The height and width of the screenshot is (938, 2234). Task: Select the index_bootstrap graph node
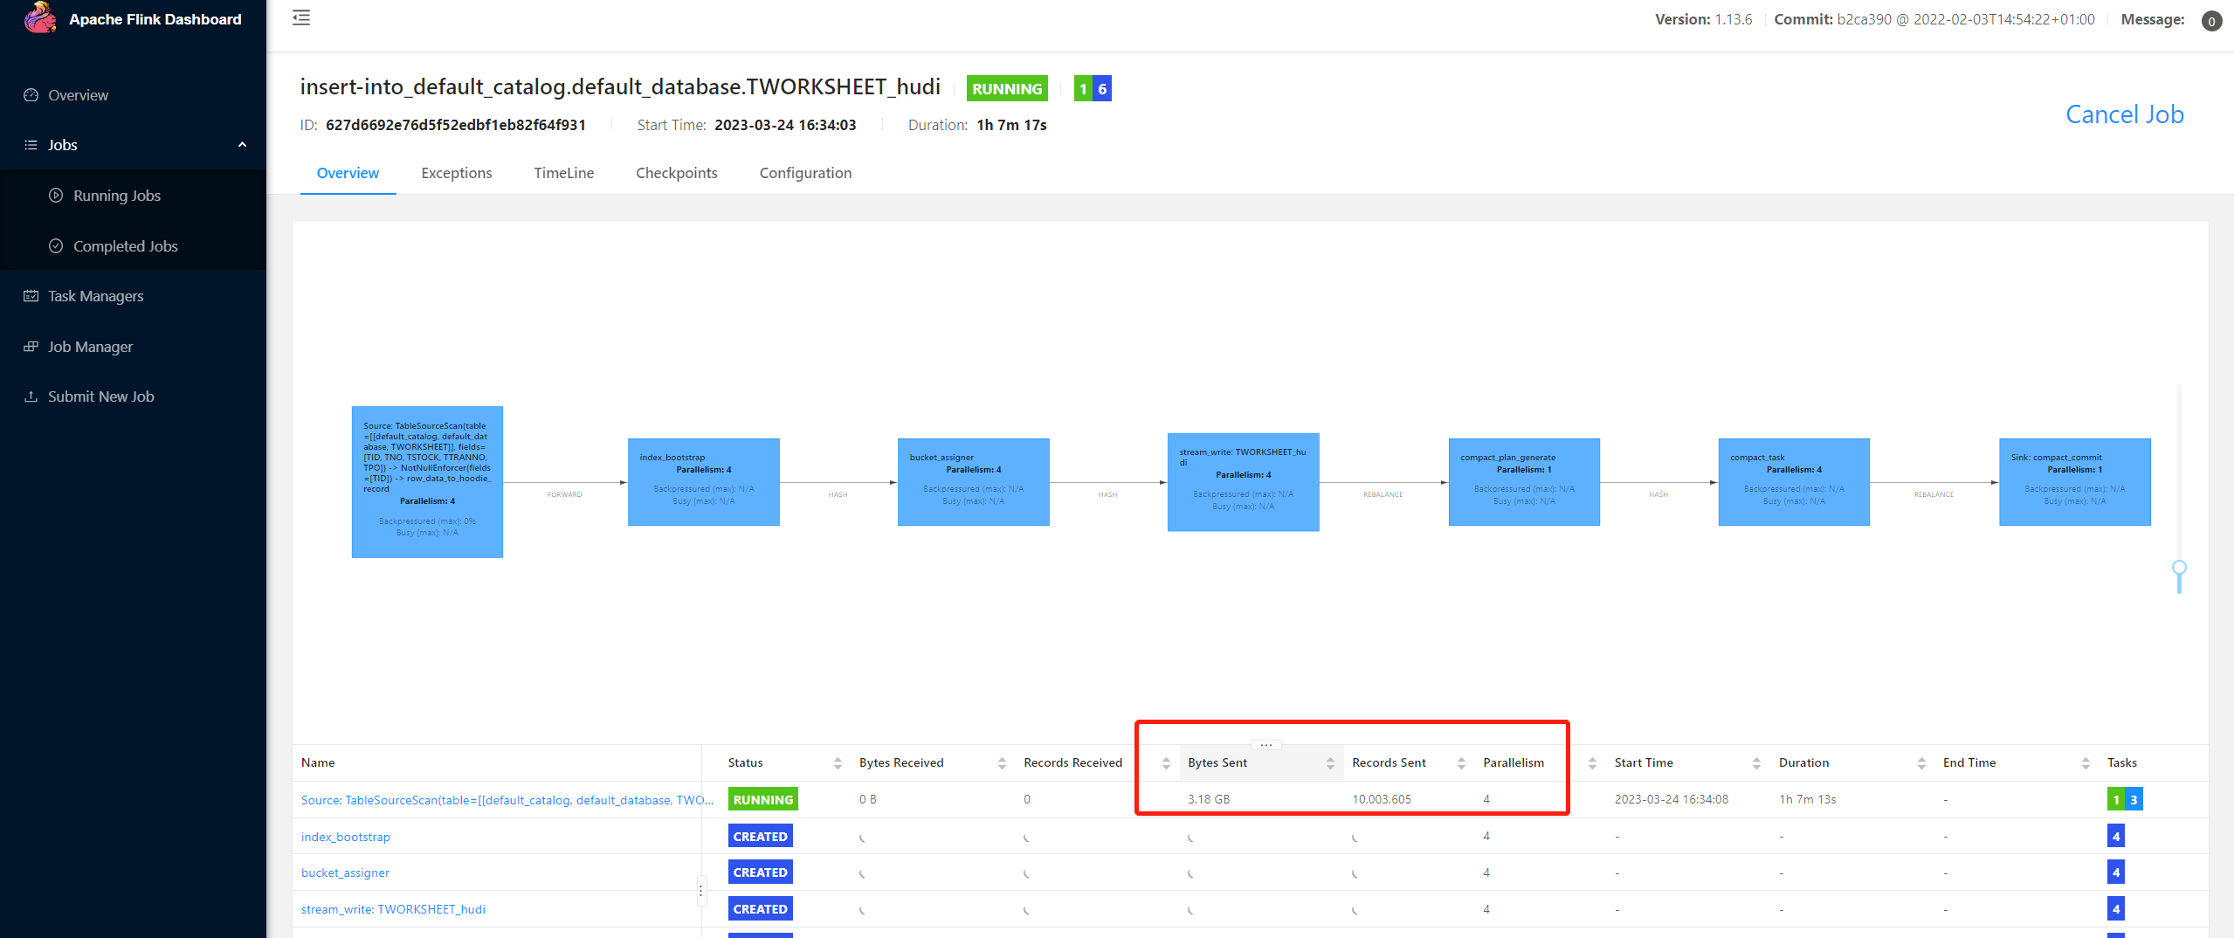704,482
